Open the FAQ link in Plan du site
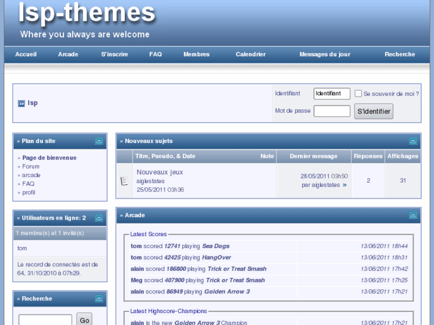 click(28, 184)
